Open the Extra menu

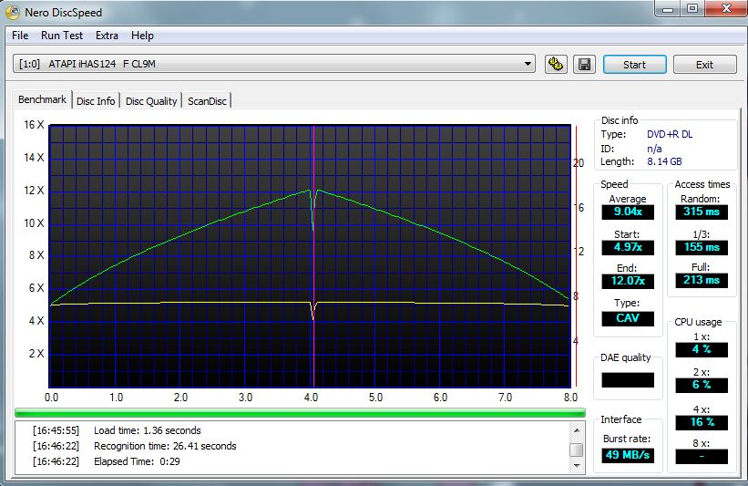pyautogui.click(x=107, y=36)
